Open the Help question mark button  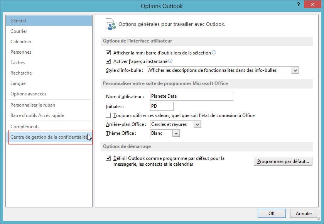(299, 4)
